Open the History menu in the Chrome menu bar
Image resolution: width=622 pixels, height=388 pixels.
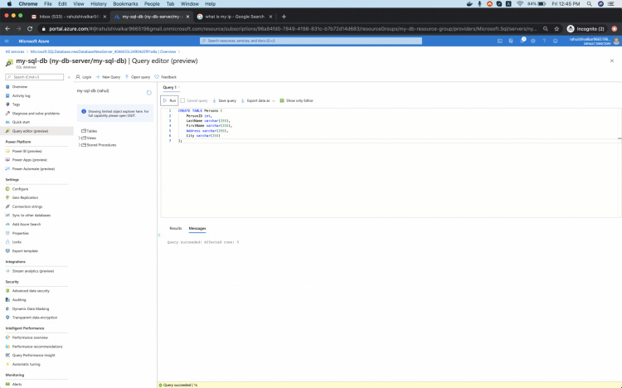click(98, 4)
